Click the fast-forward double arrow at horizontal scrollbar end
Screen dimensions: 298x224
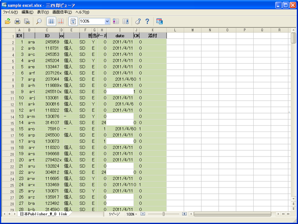(288, 214)
